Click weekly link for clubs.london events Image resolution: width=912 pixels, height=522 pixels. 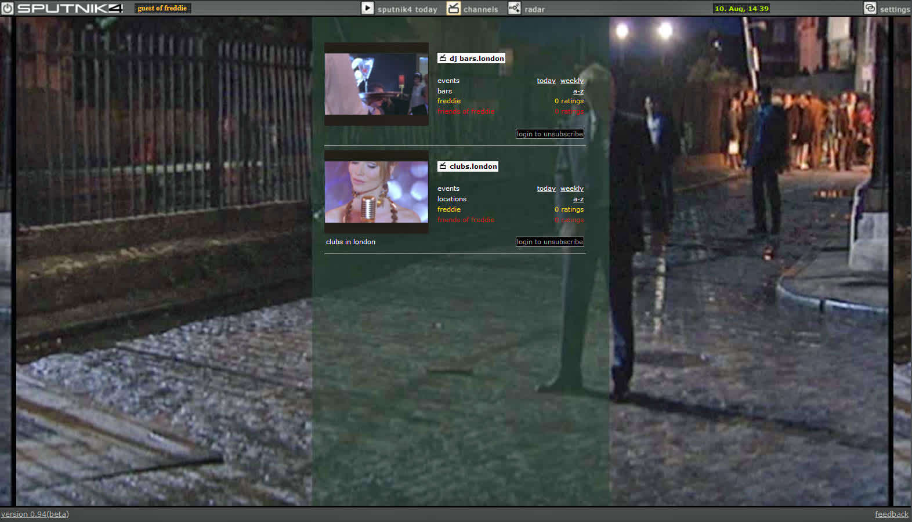(571, 188)
